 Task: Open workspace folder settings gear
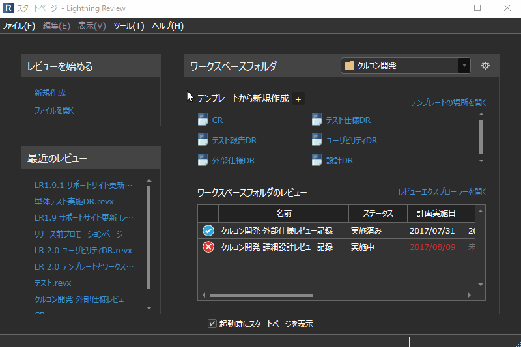point(485,66)
